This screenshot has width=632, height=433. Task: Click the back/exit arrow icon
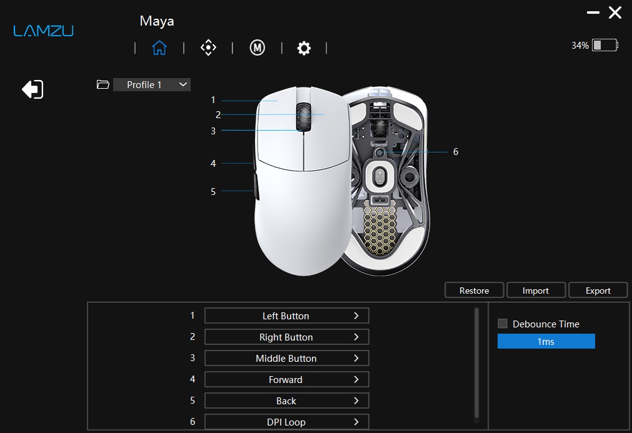pos(33,89)
